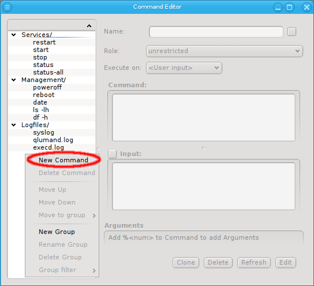The image size is (314, 286).
Task: Open the window menu icon in title bar
Action: 7,7
